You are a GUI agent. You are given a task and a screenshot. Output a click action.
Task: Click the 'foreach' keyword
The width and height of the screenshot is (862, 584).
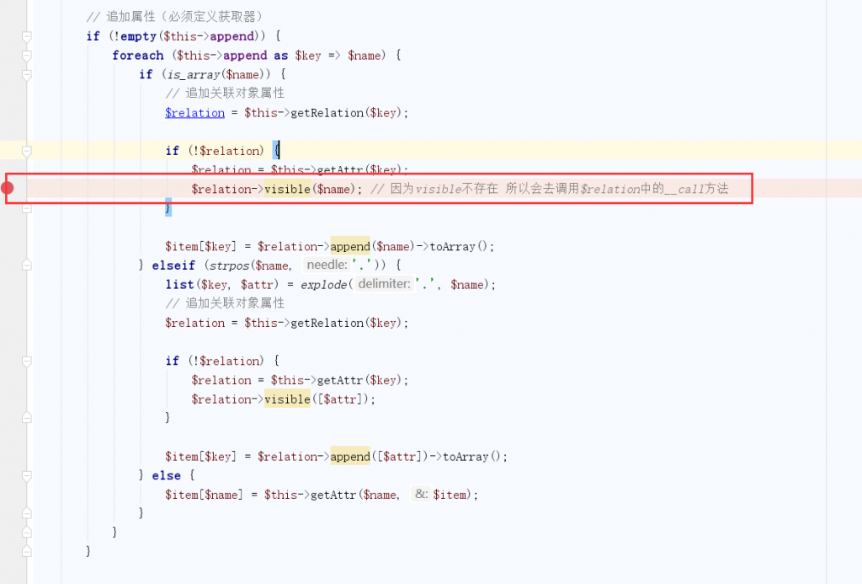(138, 56)
